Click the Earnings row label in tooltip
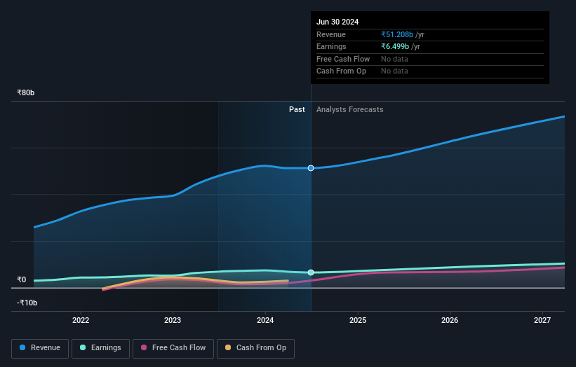The width and height of the screenshot is (576, 367). (x=331, y=46)
